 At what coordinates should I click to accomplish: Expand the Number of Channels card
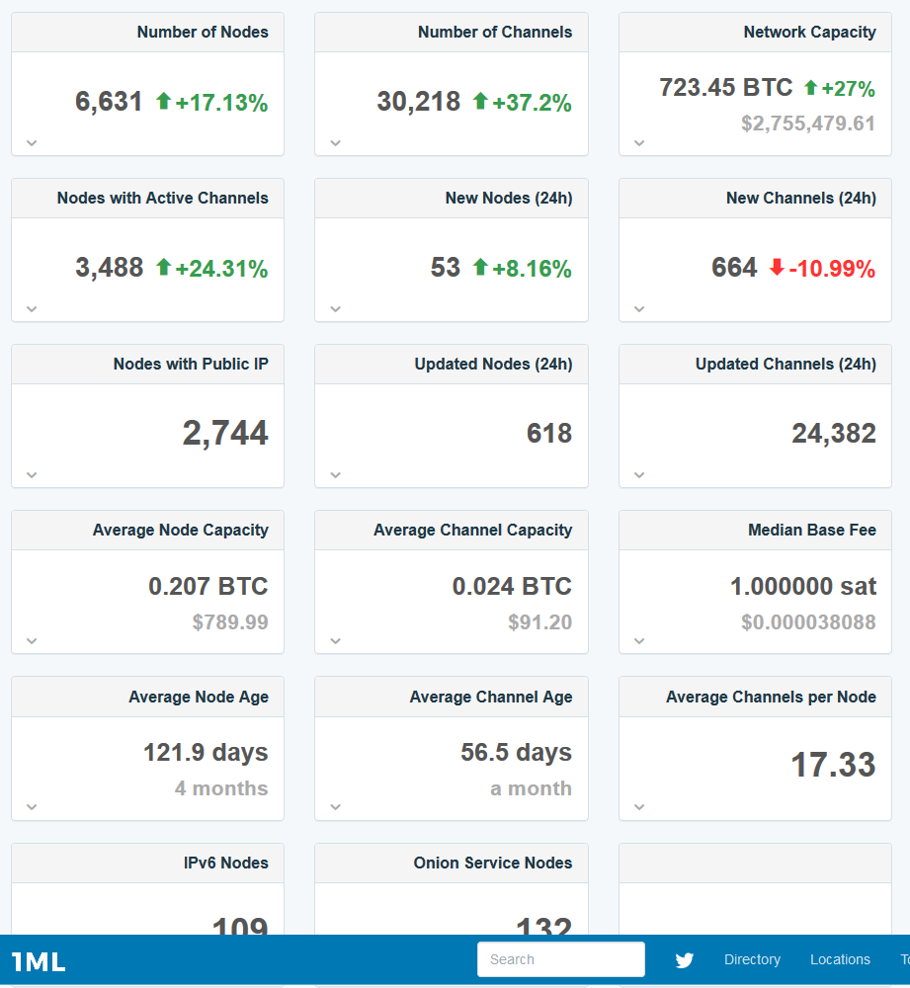tap(334, 142)
